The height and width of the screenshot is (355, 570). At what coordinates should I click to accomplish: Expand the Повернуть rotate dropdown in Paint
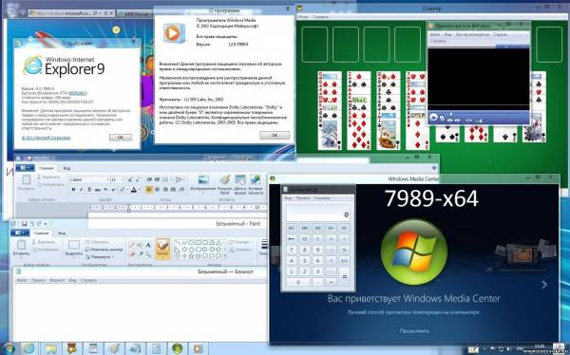click(100, 256)
